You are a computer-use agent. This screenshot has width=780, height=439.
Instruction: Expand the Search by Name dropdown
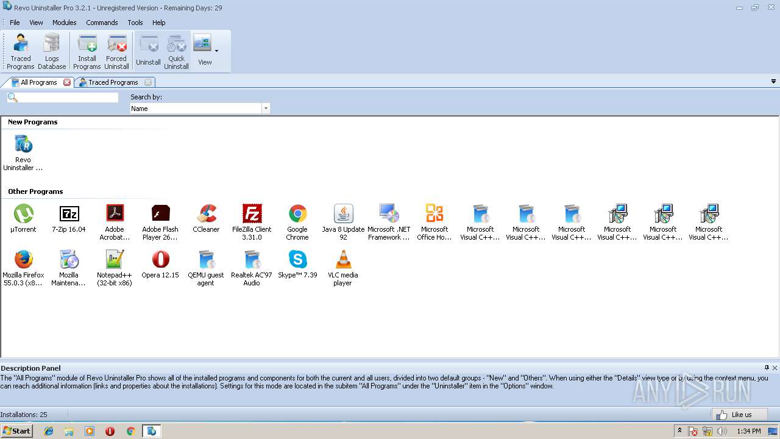pyautogui.click(x=266, y=109)
